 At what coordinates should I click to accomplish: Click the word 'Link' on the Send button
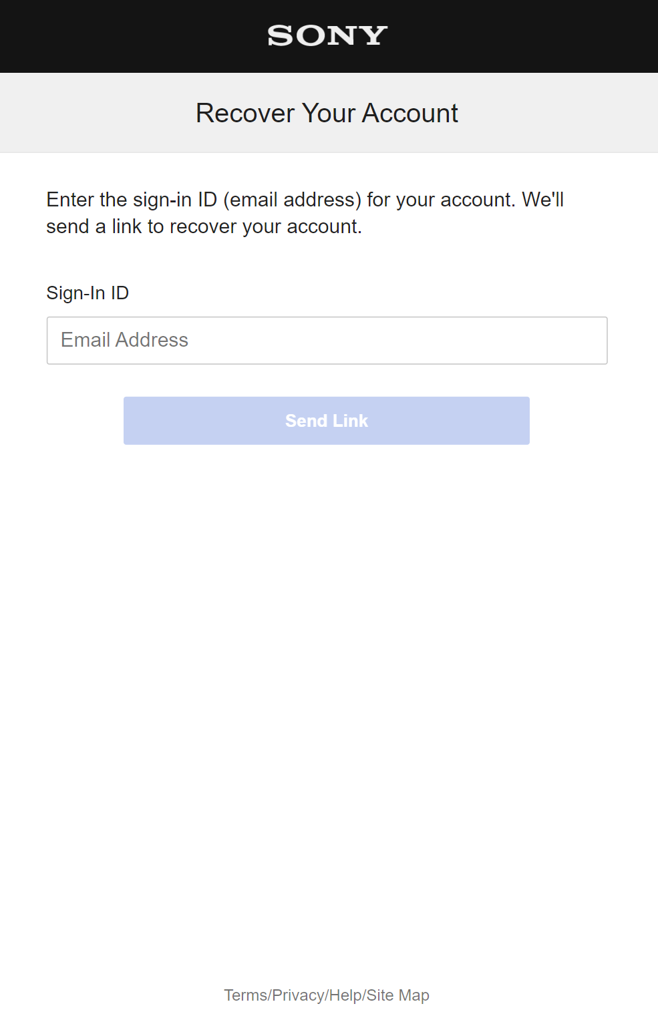pos(351,421)
